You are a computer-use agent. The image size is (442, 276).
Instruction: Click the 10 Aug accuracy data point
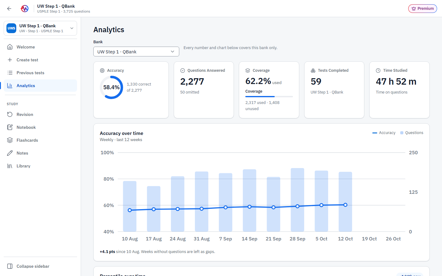pyautogui.click(x=130, y=210)
